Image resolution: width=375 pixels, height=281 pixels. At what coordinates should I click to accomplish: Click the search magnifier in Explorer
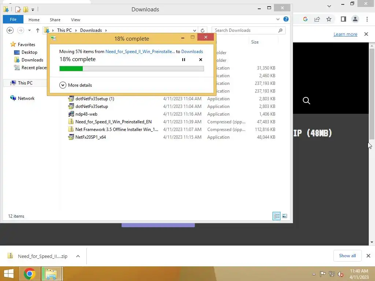[280, 30]
